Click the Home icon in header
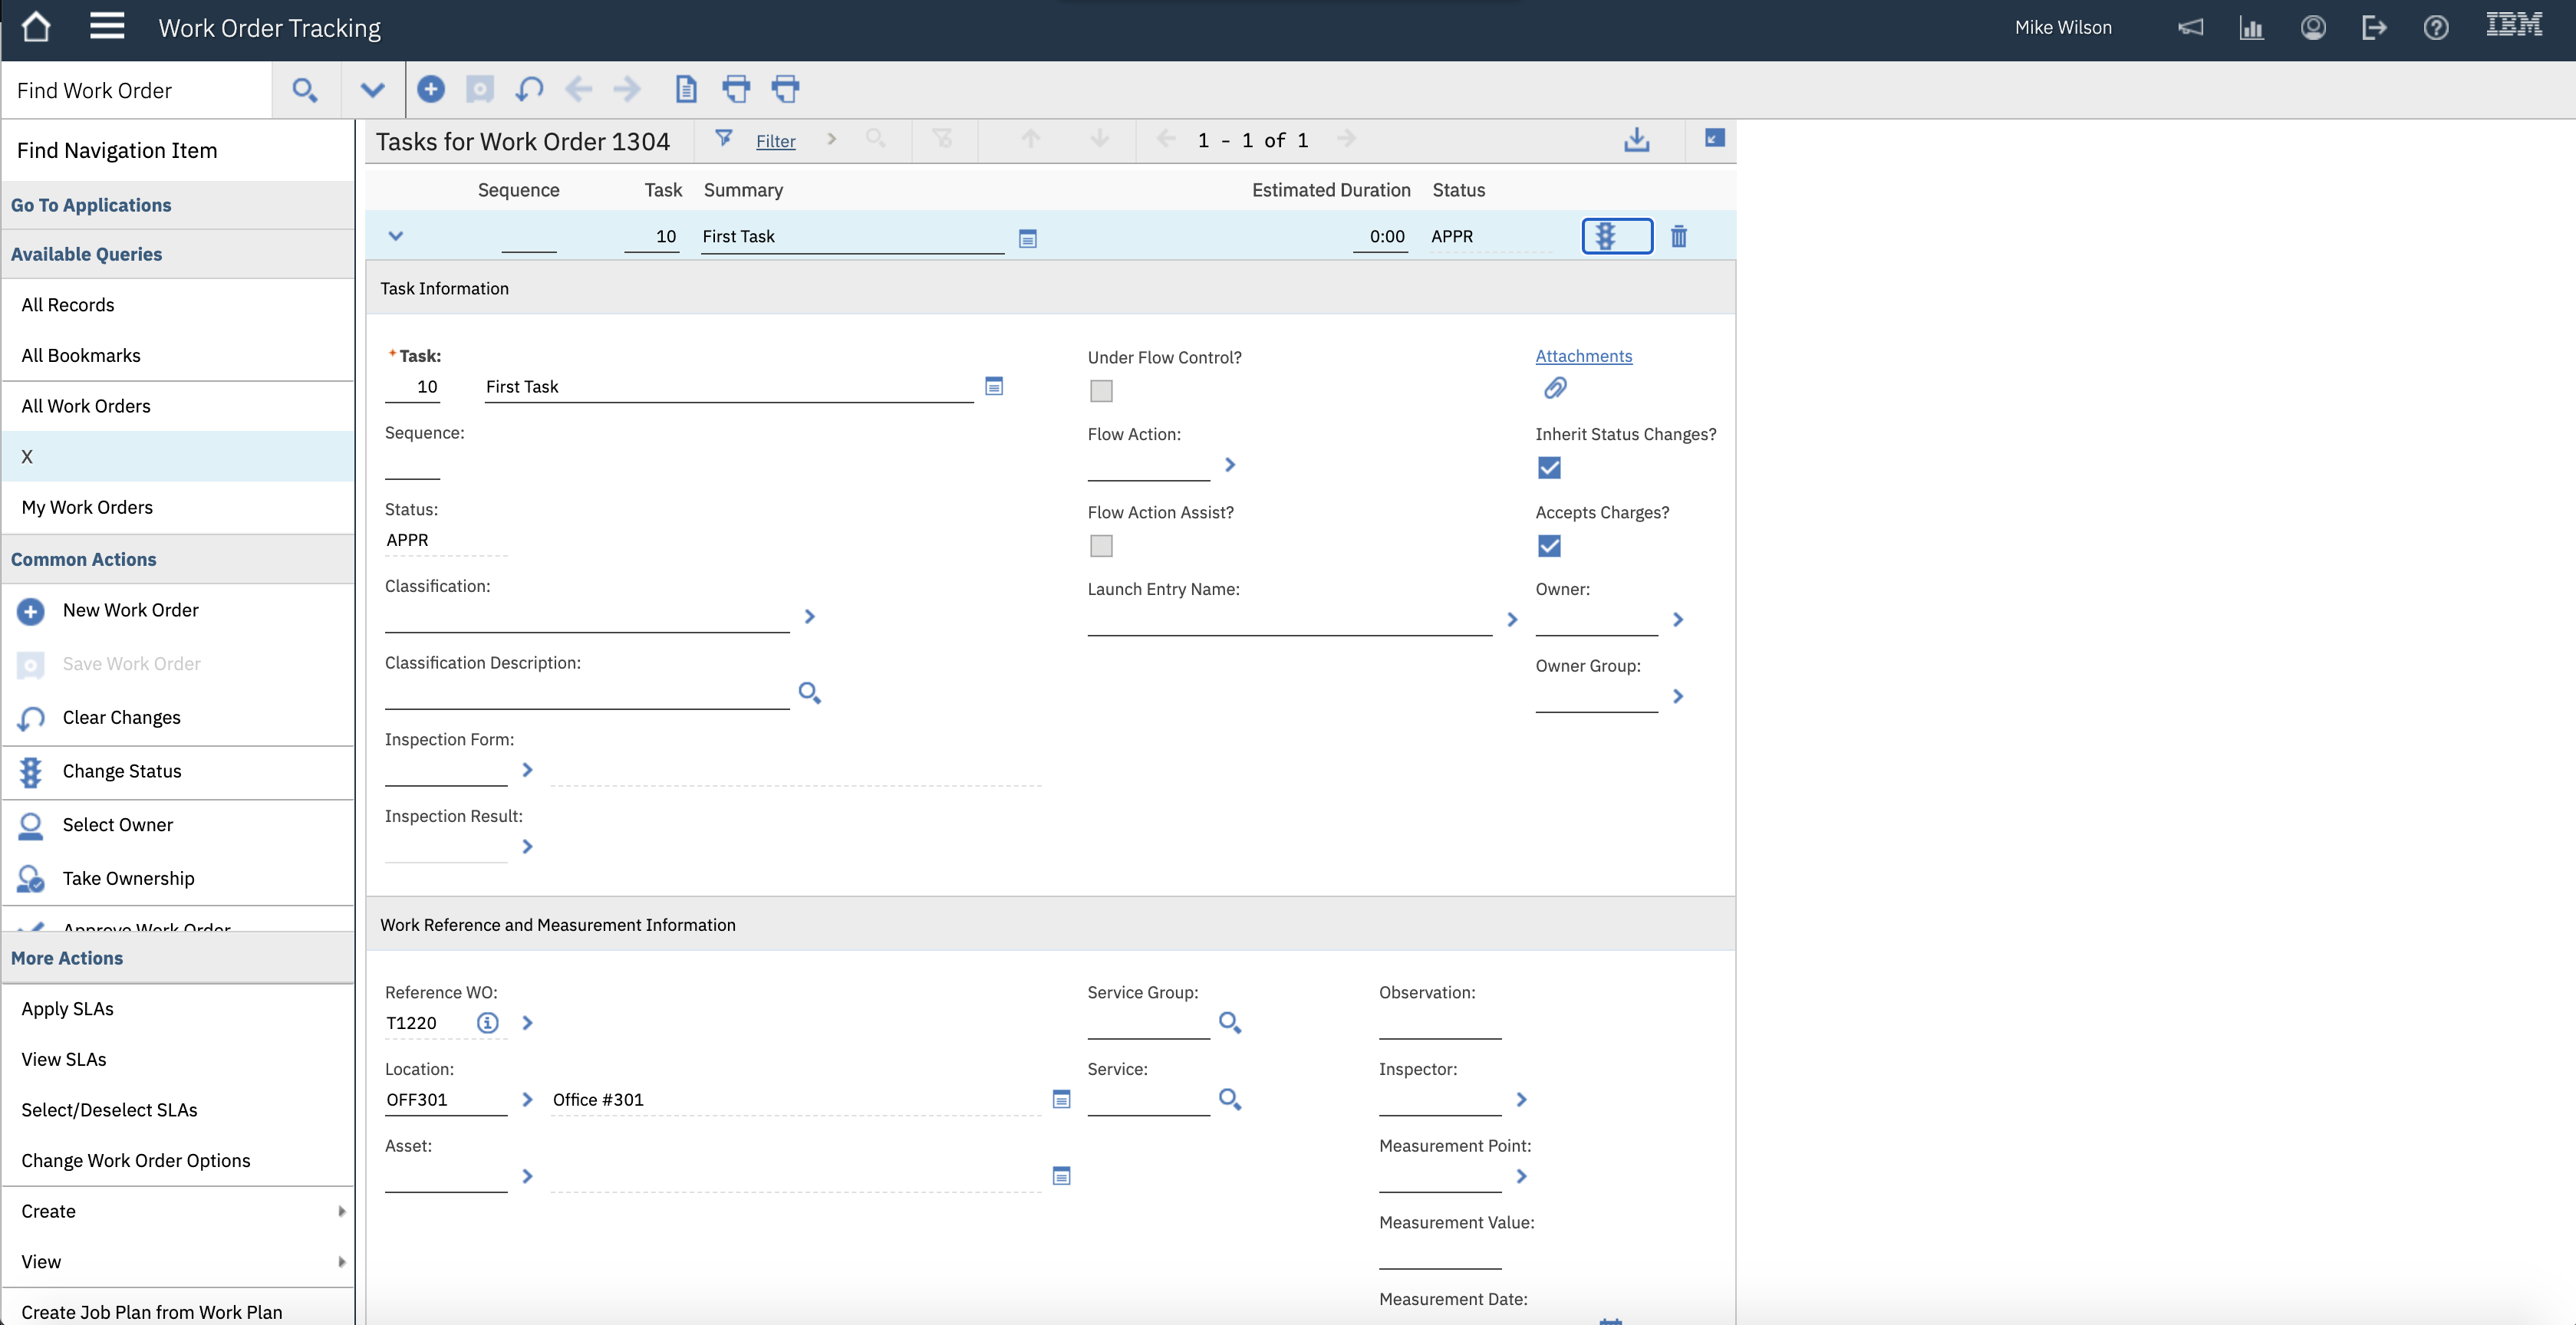The height and width of the screenshot is (1325, 2576). [x=36, y=27]
